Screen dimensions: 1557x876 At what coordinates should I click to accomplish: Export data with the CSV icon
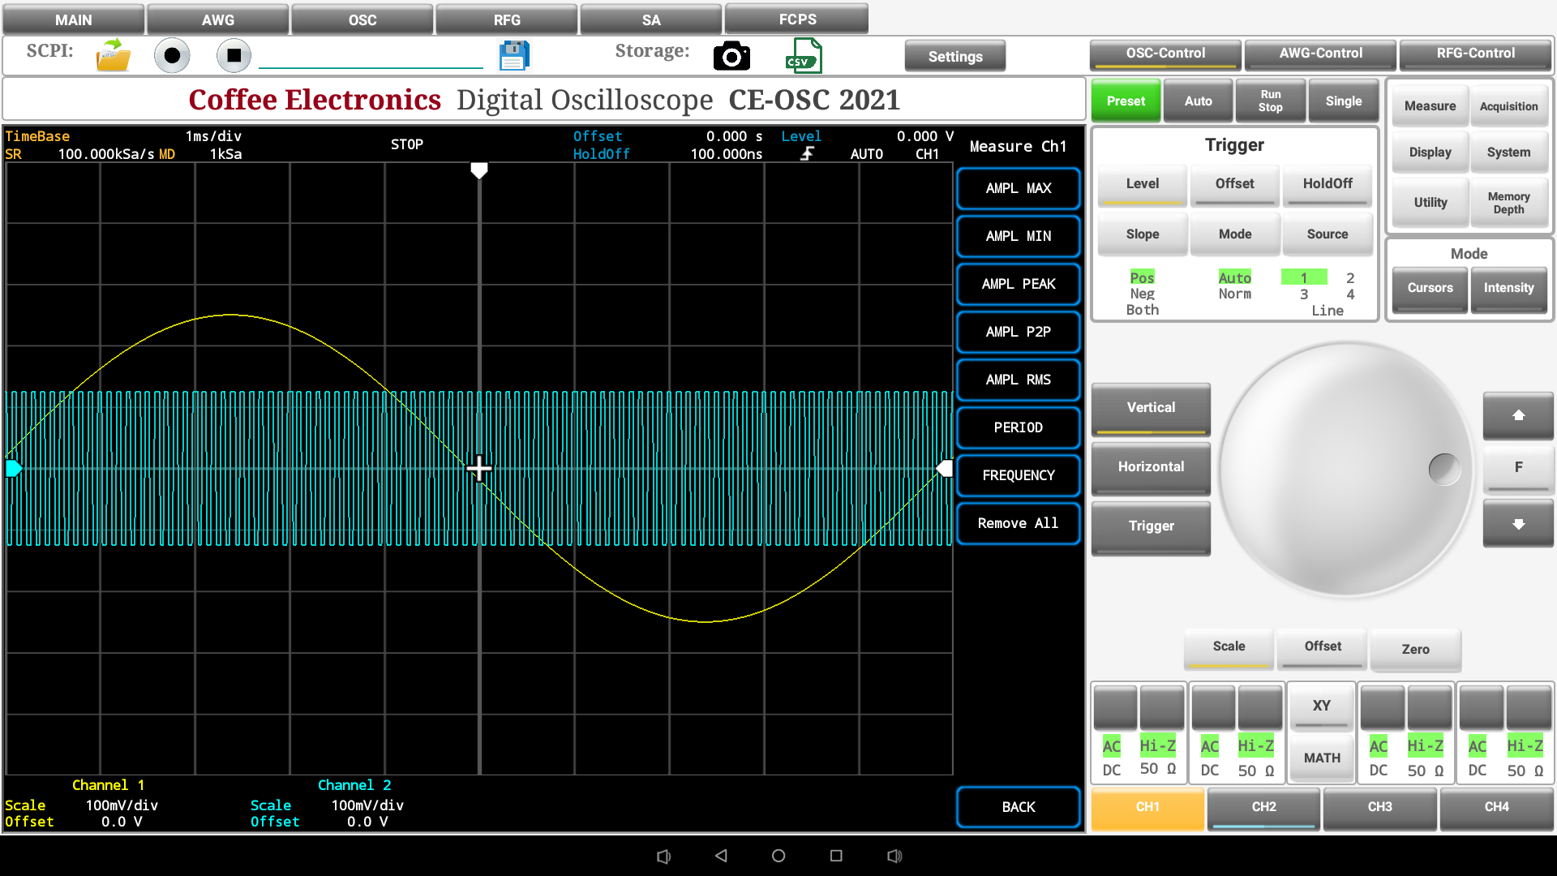tap(803, 56)
